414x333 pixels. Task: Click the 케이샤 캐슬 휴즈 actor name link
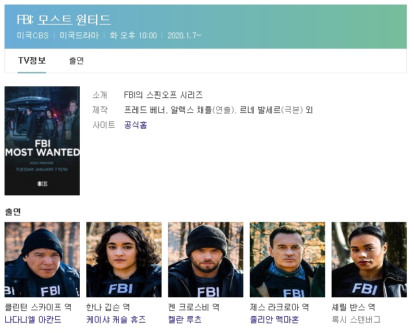[x=116, y=319]
